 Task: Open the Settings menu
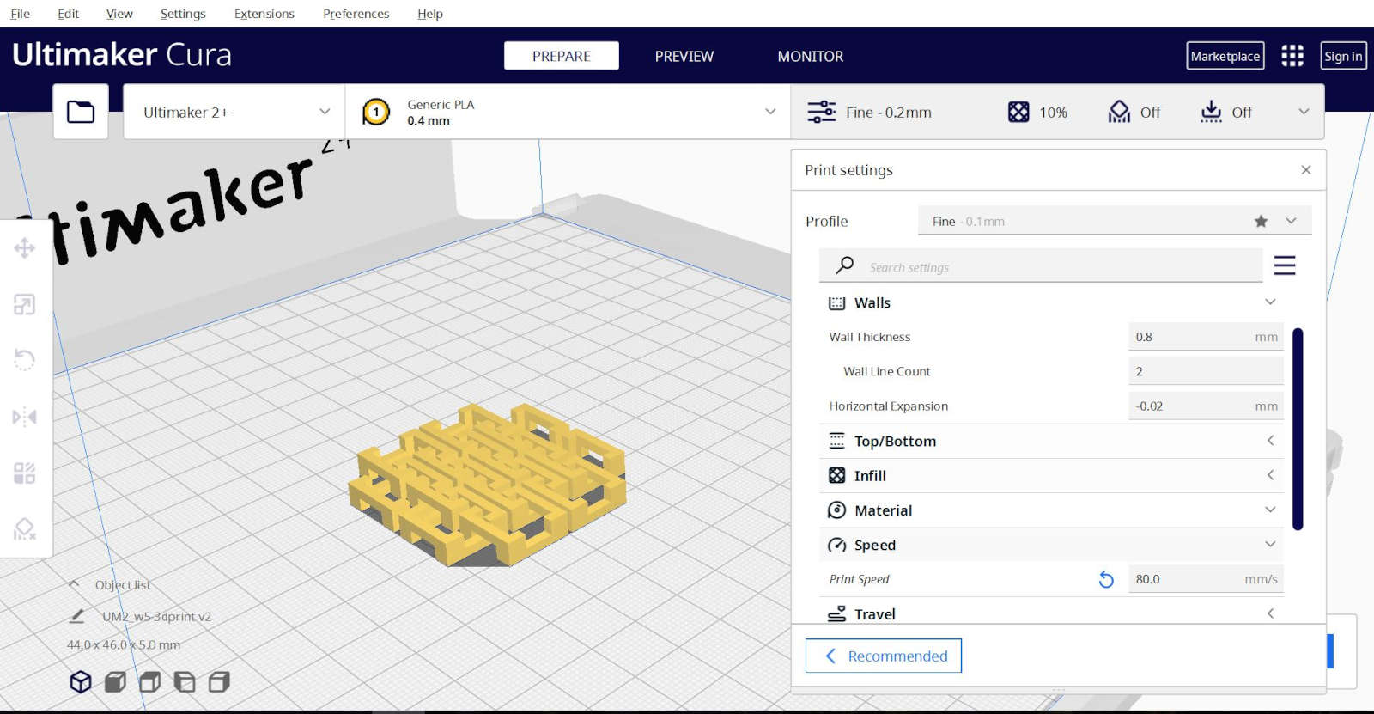(183, 14)
